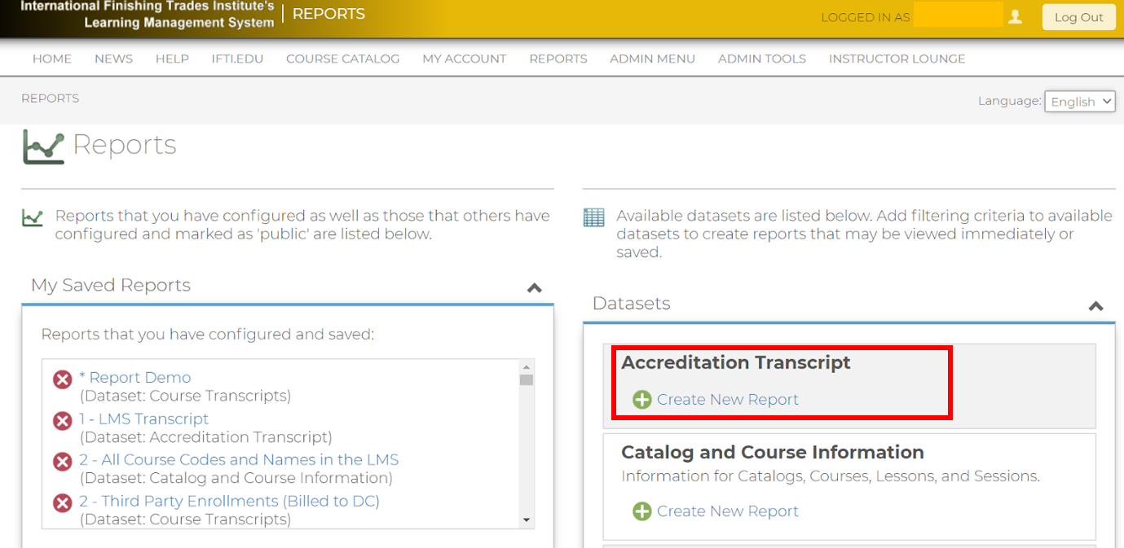Click the small chart icon by the saved reports description
The image size is (1124, 548).
point(33,217)
